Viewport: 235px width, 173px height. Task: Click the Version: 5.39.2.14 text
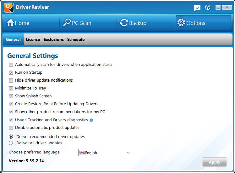(26, 161)
